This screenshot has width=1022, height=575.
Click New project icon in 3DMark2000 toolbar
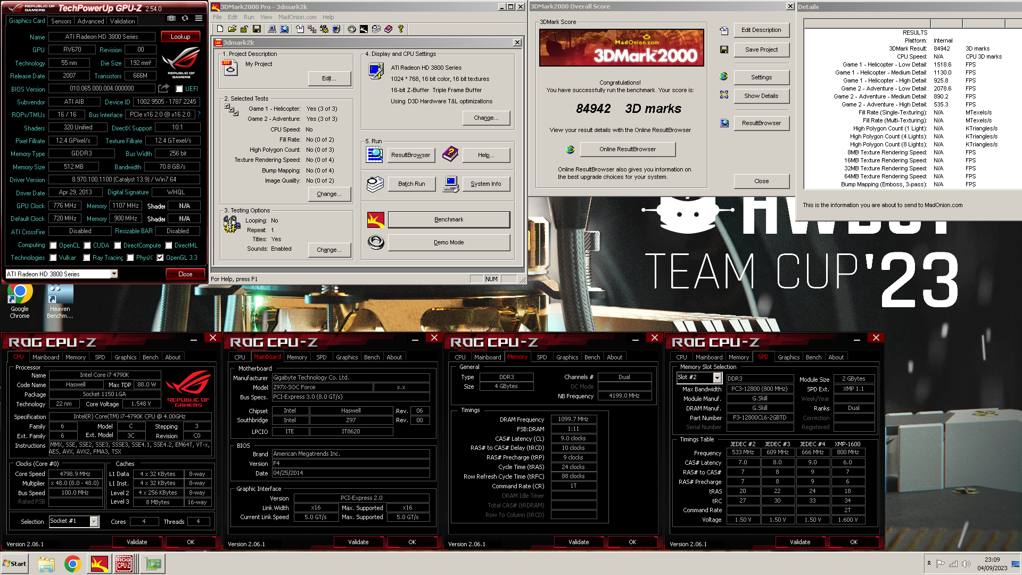(x=220, y=29)
